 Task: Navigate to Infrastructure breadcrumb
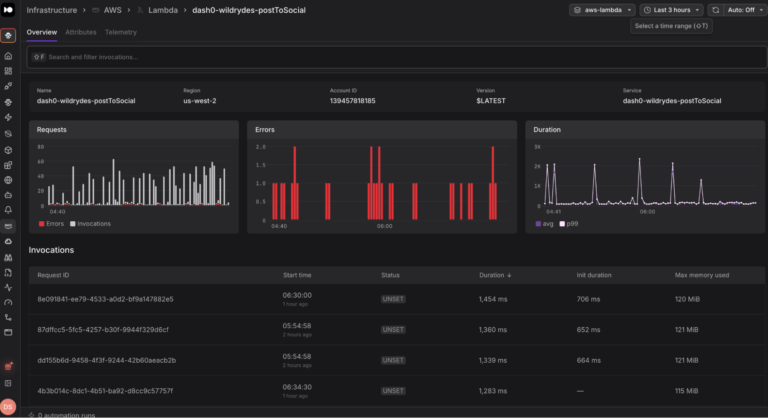click(x=52, y=10)
